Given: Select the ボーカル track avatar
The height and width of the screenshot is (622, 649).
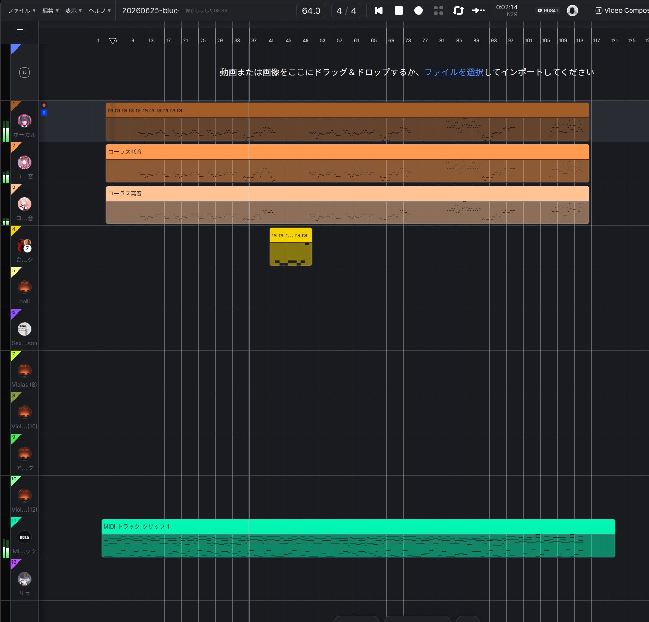Looking at the screenshot, I should coord(25,121).
